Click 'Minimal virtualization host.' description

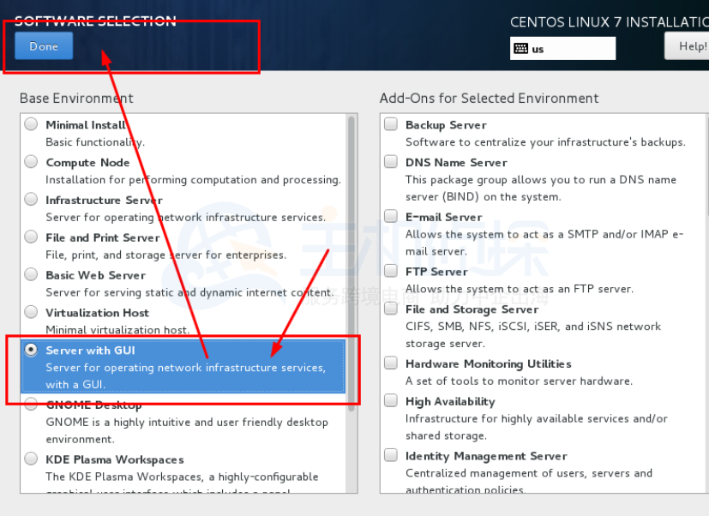pyautogui.click(x=117, y=330)
